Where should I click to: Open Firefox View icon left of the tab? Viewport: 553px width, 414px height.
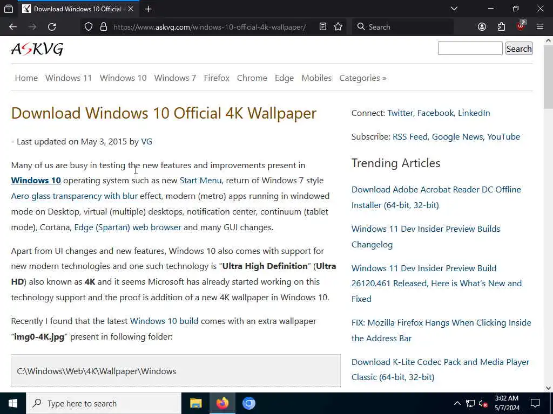click(9, 9)
